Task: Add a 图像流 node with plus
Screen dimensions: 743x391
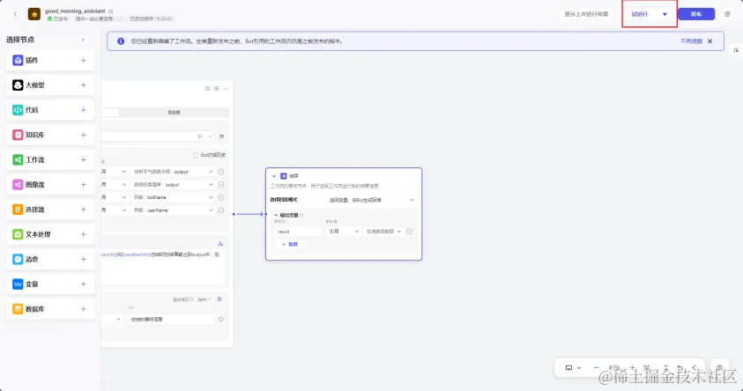Action: click(x=84, y=185)
